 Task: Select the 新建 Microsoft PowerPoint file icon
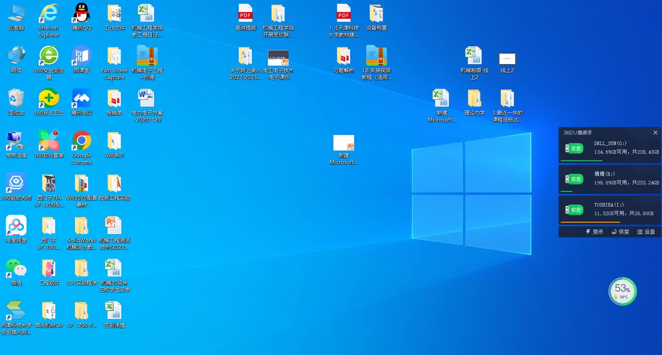pyautogui.click(x=344, y=150)
